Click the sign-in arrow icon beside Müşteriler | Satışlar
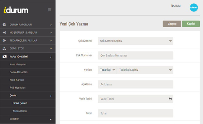Screen dimensions: 203x124 4,32
